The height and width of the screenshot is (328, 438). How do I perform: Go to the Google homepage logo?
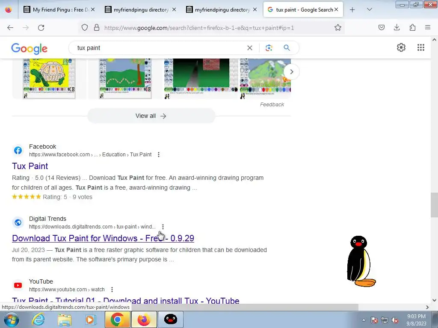[30, 49]
